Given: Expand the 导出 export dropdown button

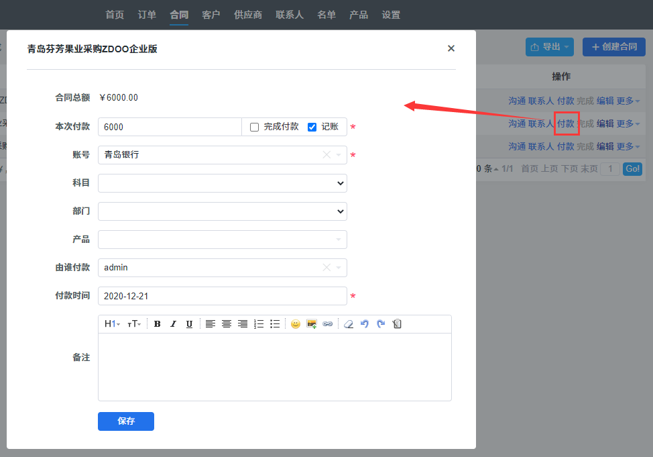Looking at the screenshot, I should point(550,47).
